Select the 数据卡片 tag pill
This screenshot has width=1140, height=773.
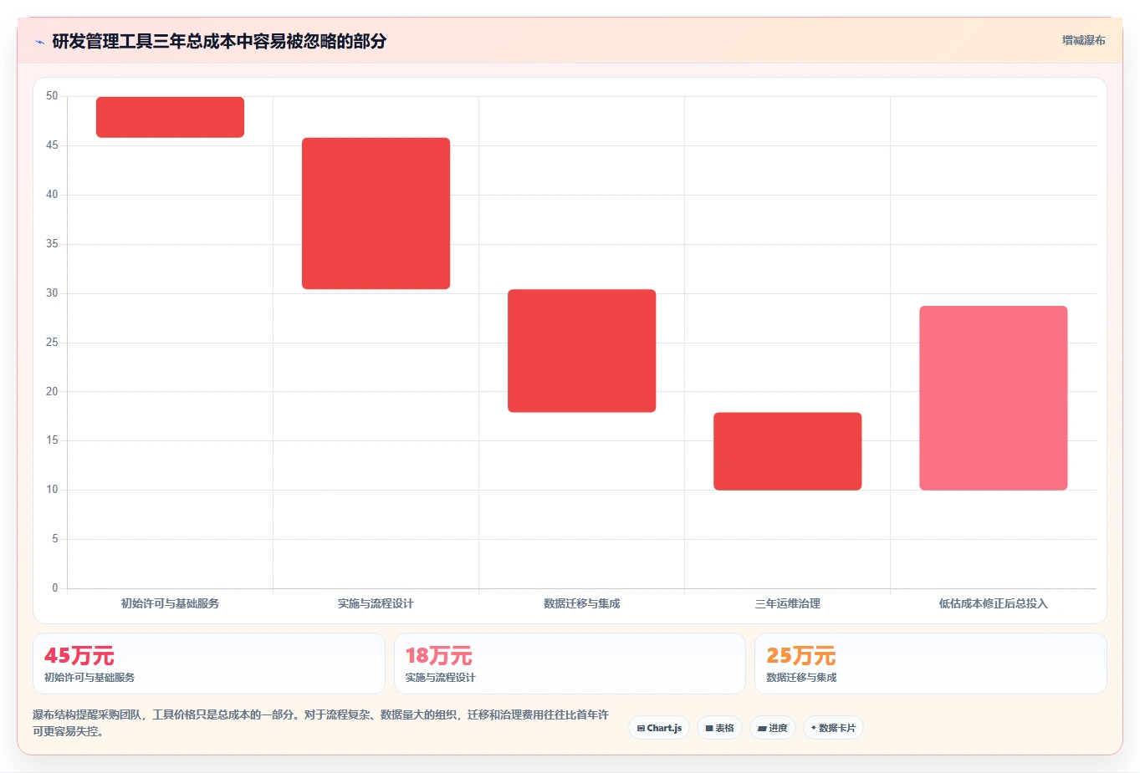[x=833, y=728]
